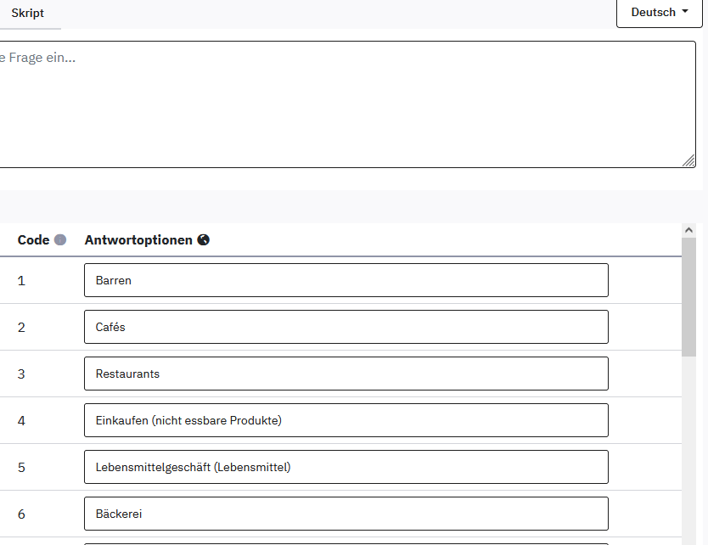Viewport: 708px width, 545px height.
Task: Click the Antwortoptionen column header
Action: coord(138,240)
